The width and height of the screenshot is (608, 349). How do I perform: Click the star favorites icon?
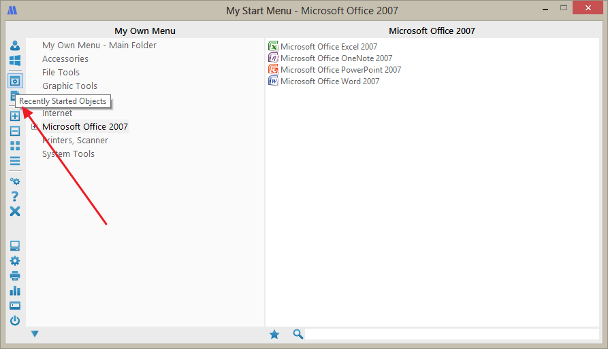(x=274, y=334)
